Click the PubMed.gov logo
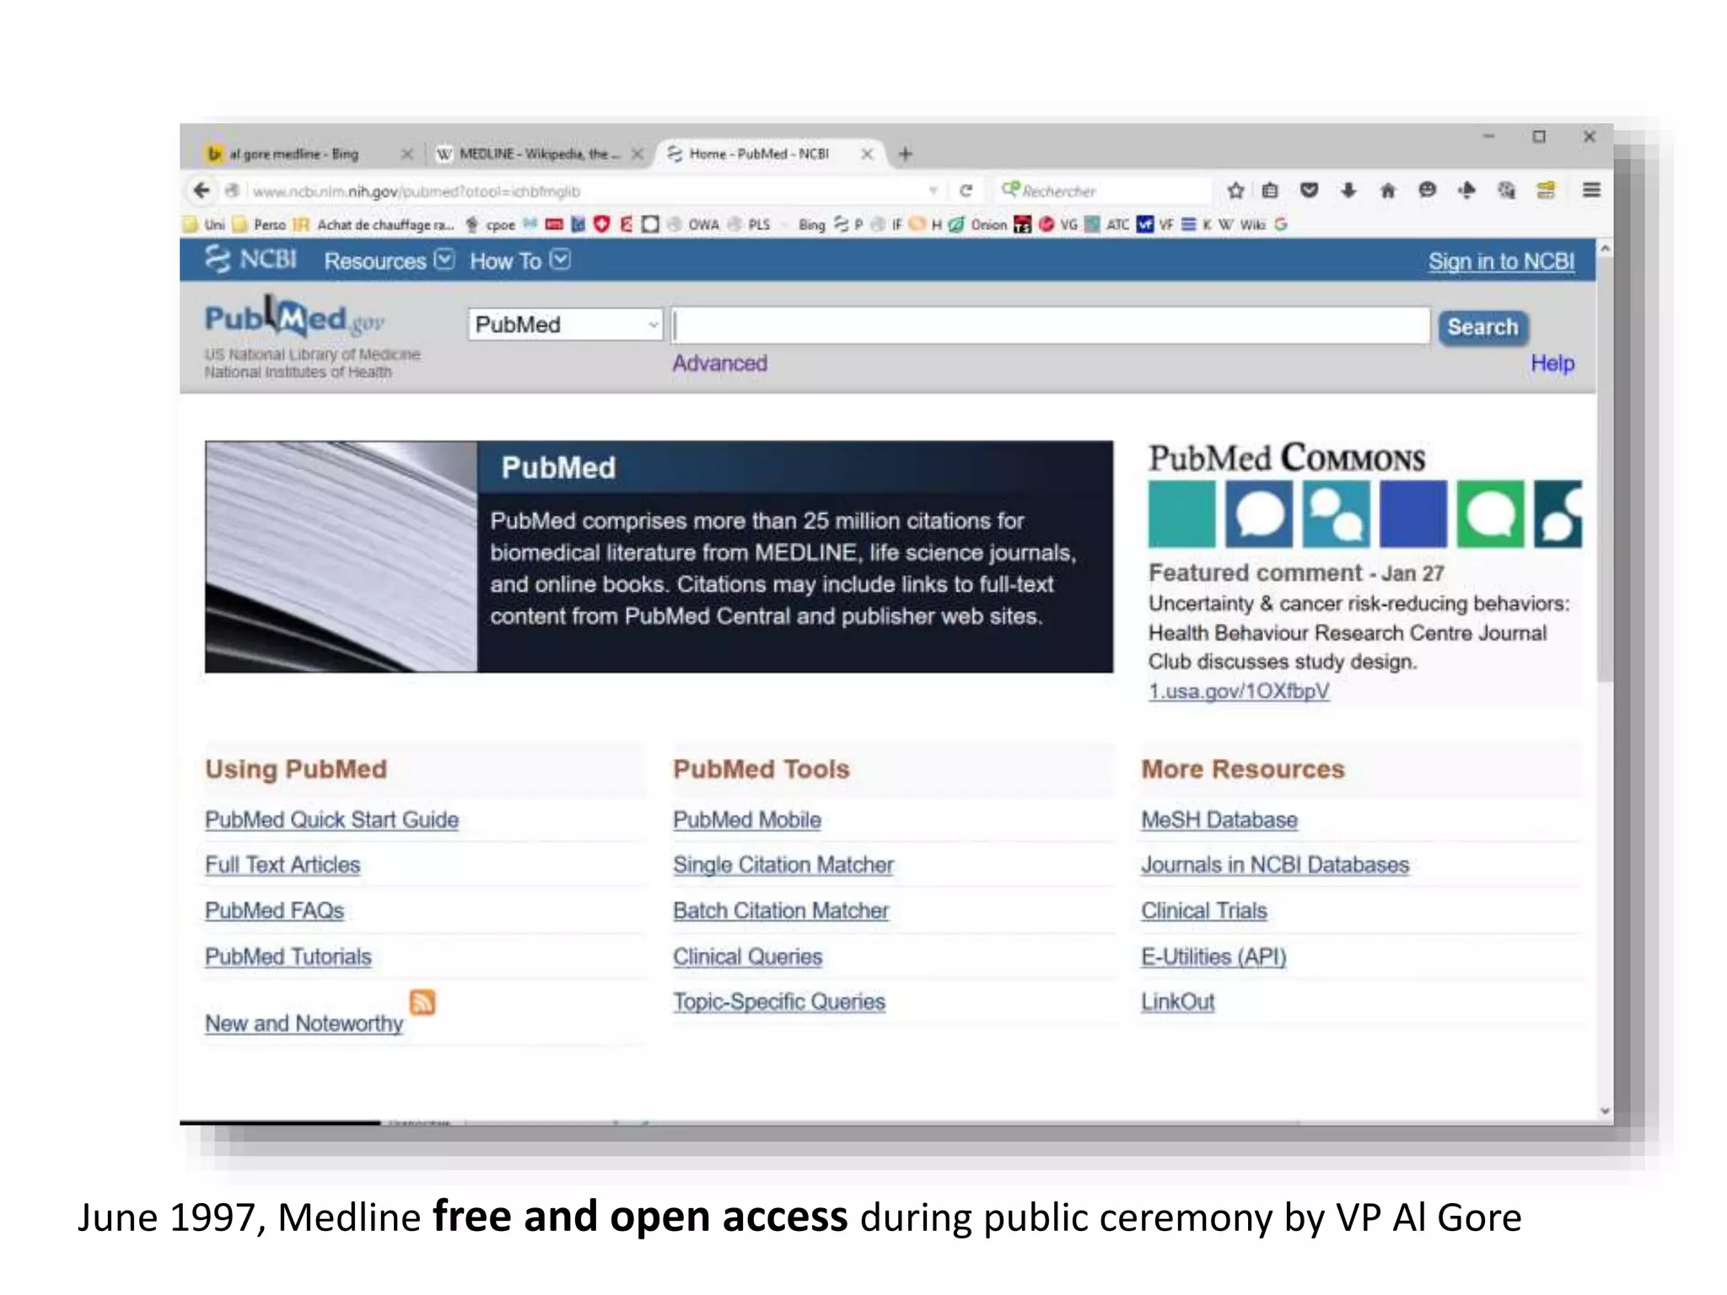The width and height of the screenshot is (1727, 1295). 295,318
